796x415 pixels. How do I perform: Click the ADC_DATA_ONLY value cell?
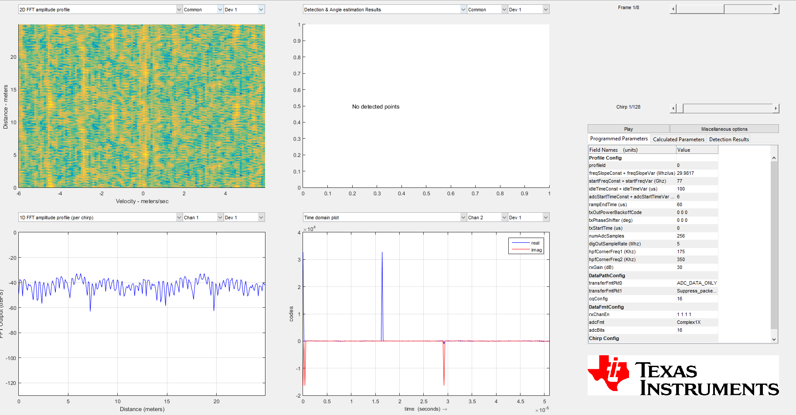coord(697,283)
